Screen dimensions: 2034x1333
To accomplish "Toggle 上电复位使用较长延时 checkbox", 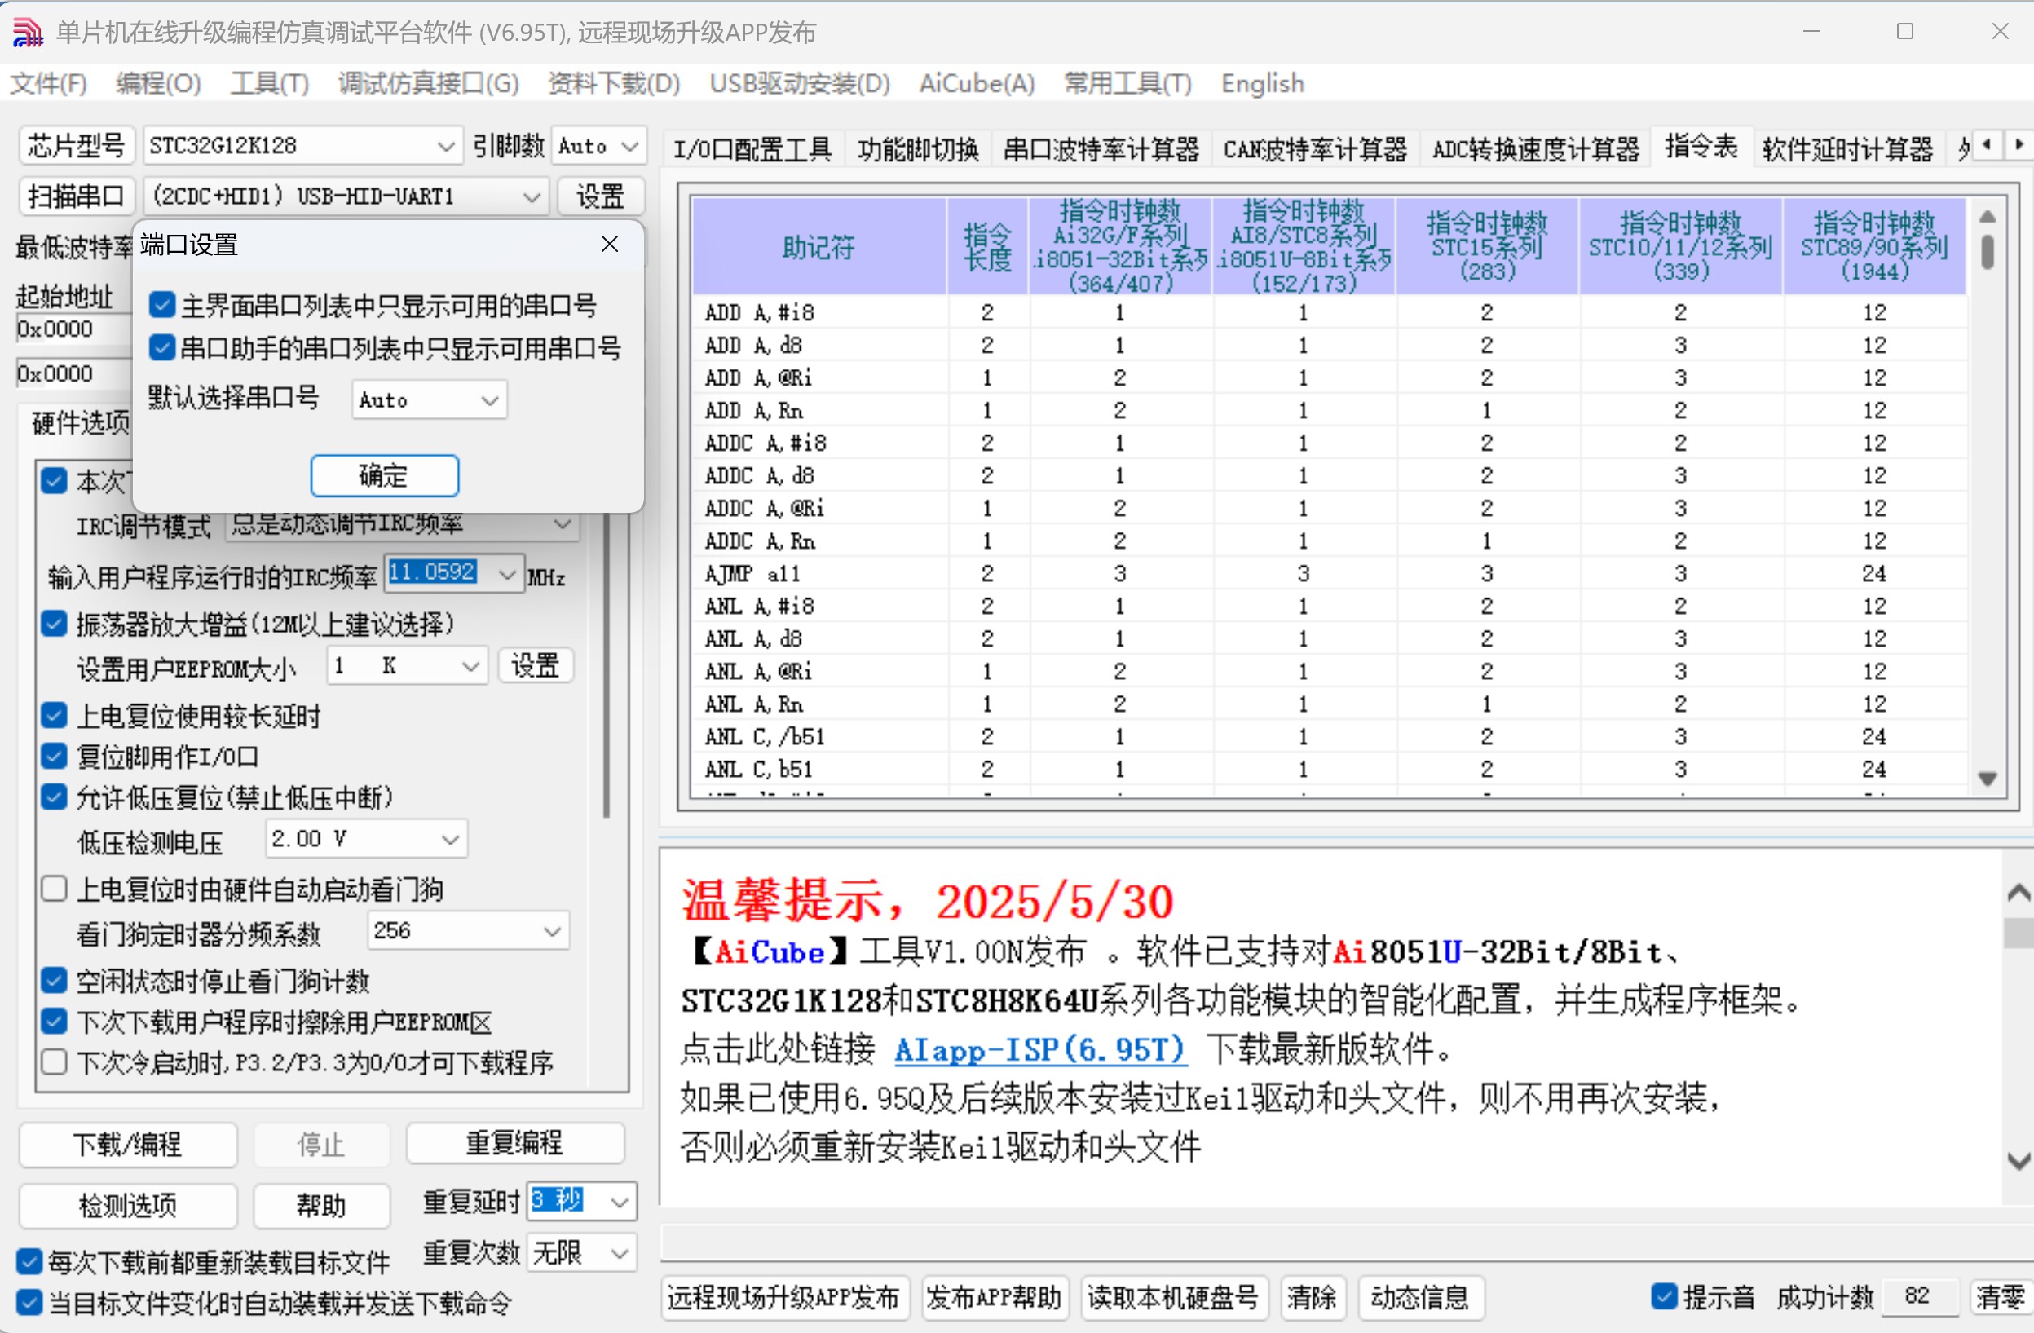I will pyautogui.click(x=54, y=714).
